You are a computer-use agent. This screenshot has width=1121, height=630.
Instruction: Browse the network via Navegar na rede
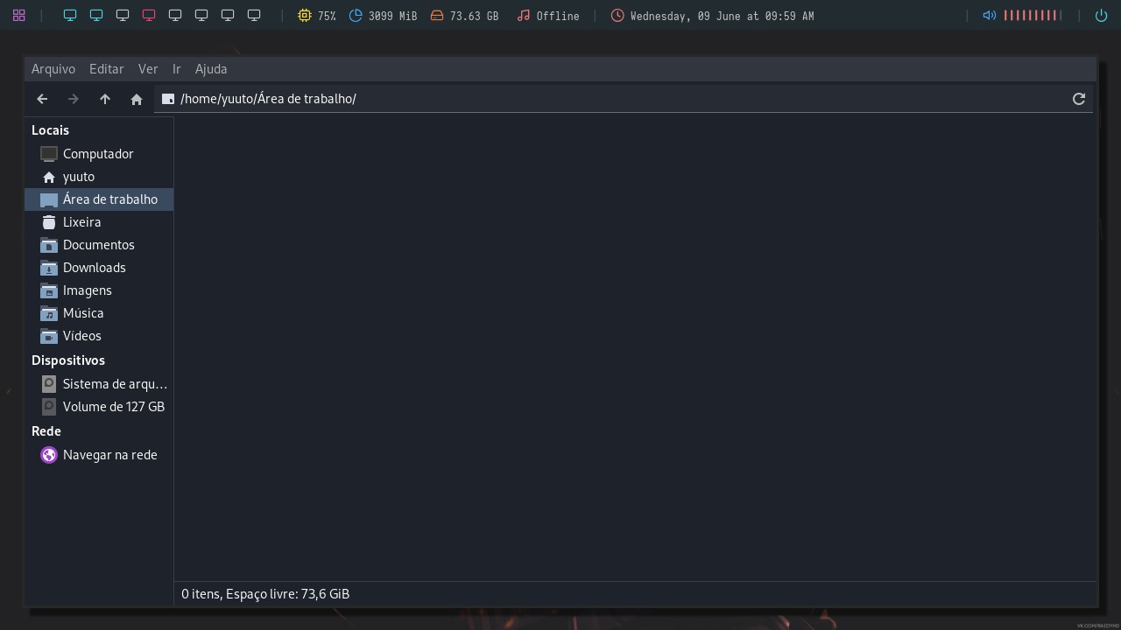point(109,454)
